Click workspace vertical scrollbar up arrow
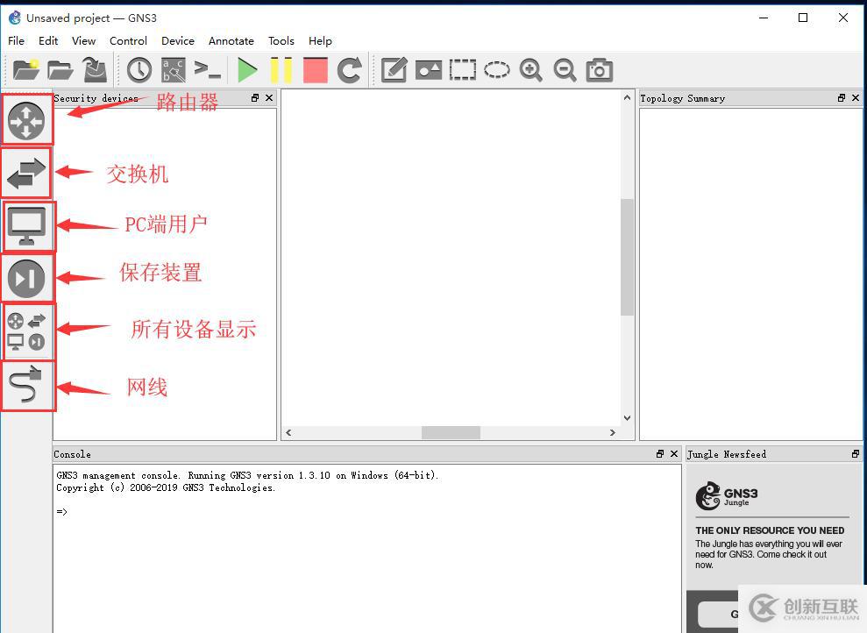 (x=627, y=98)
